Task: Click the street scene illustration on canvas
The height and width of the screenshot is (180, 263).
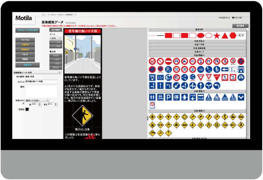Action: [x=83, y=54]
